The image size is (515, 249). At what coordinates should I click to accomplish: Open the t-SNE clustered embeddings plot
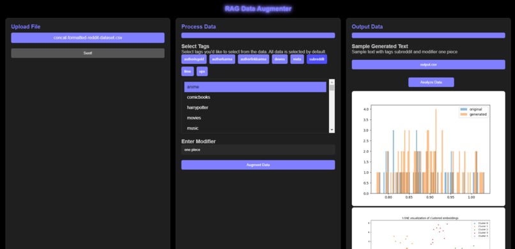tap(428, 229)
